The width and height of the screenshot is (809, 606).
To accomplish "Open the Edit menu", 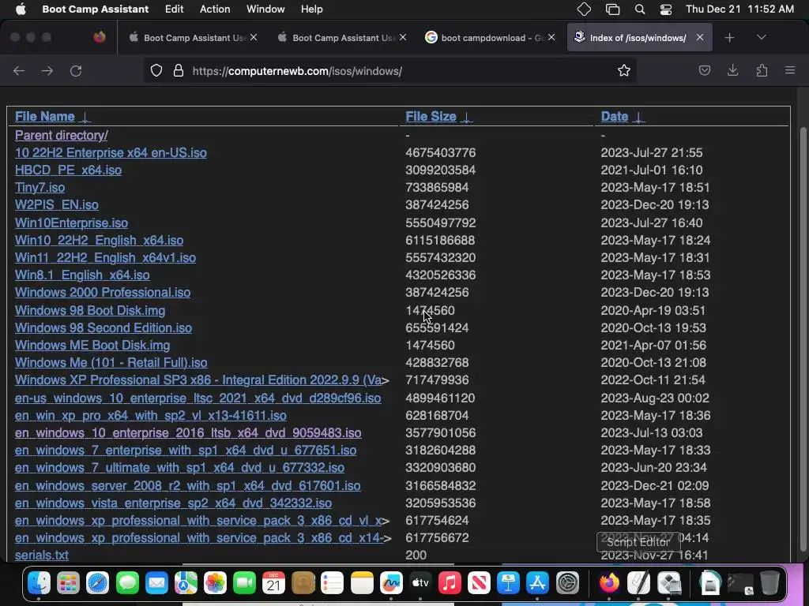I will pyautogui.click(x=174, y=9).
